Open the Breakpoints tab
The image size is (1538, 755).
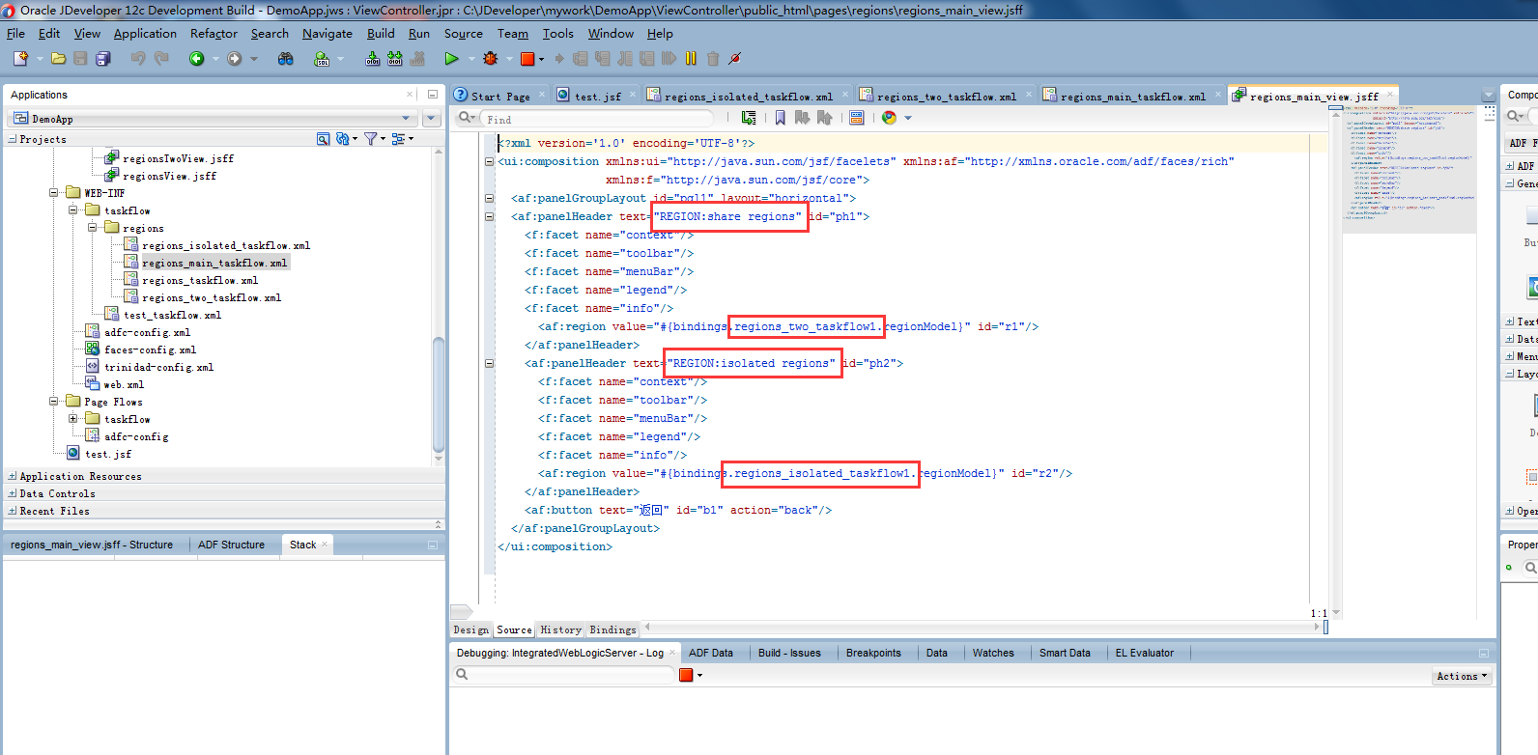click(873, 654)
